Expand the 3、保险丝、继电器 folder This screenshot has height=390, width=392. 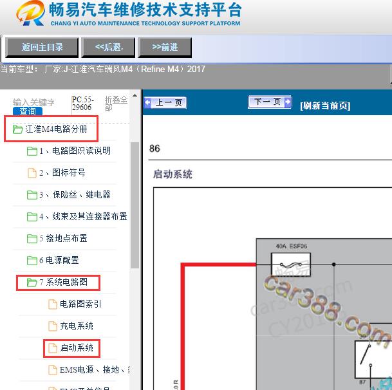coord(75,194)
